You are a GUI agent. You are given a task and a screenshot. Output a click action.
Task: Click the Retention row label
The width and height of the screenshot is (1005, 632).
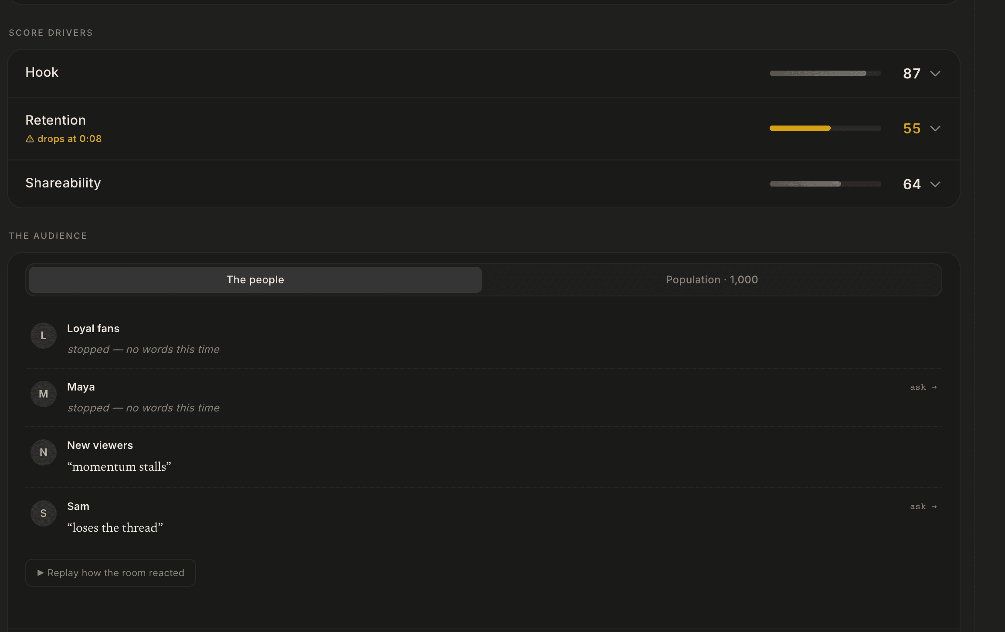click(x=56, y=120)
